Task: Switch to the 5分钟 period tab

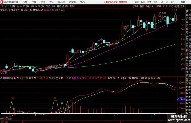Action: click(19, 6)
